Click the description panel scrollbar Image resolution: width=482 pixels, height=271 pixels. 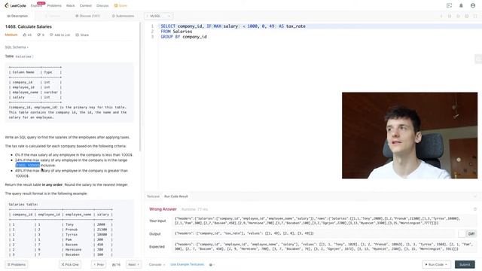coord(141,87)
